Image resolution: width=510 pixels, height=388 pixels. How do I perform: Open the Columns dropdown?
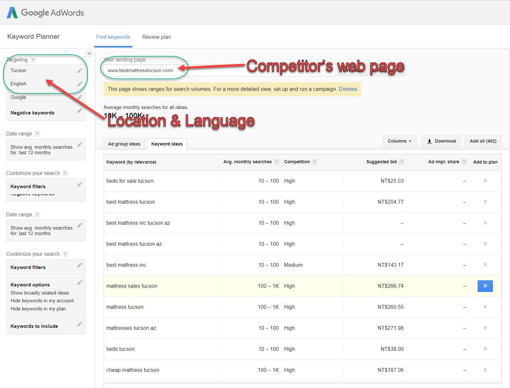[399, 141]
